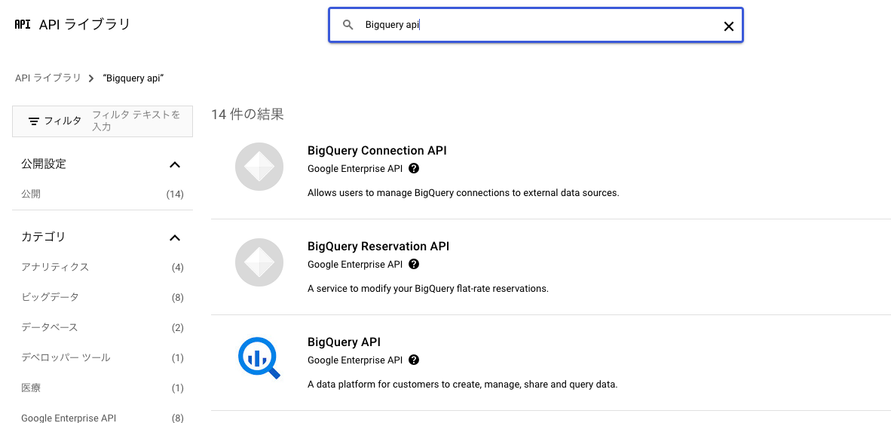Click the API ライブラリ page title
The image size is (891, 423).
[x=84, y=24]
